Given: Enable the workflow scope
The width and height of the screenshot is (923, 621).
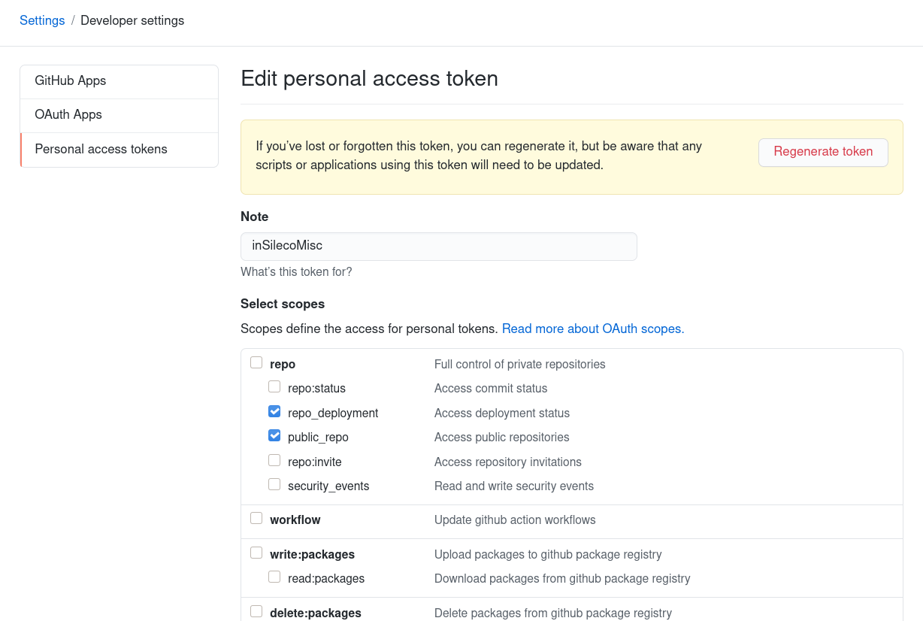Looking at the screenshot, I should pyautogui.click(x=256, y=517).
